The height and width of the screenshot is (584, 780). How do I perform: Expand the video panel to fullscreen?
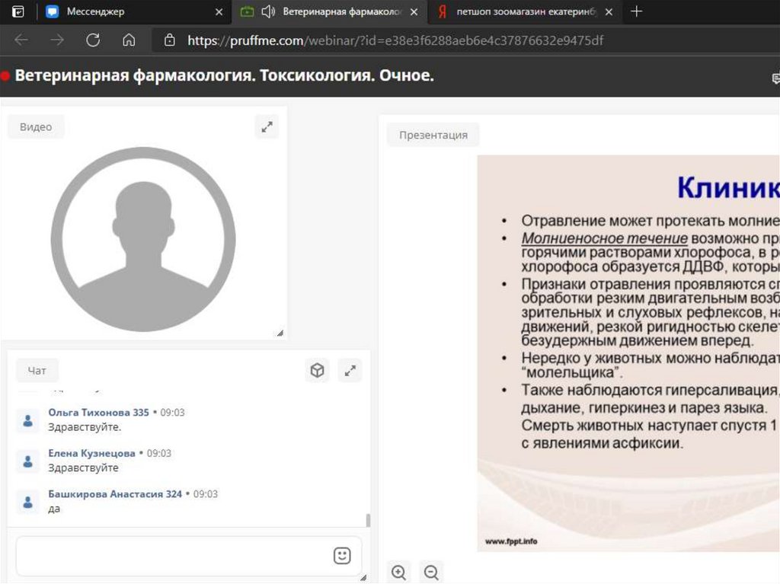267,127
